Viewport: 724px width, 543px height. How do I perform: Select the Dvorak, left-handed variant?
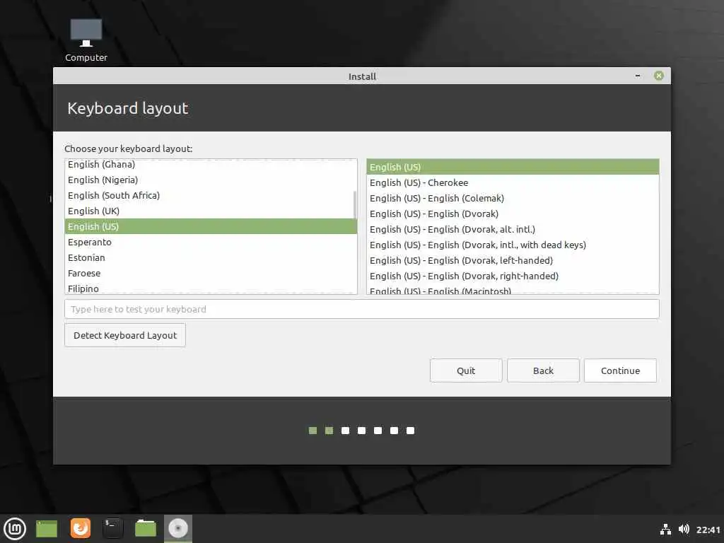[x=513, y=260]
